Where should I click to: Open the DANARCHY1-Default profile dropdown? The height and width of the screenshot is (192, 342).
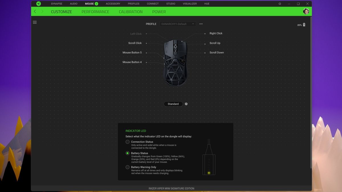pyautogui.click(x=178, y=24)
